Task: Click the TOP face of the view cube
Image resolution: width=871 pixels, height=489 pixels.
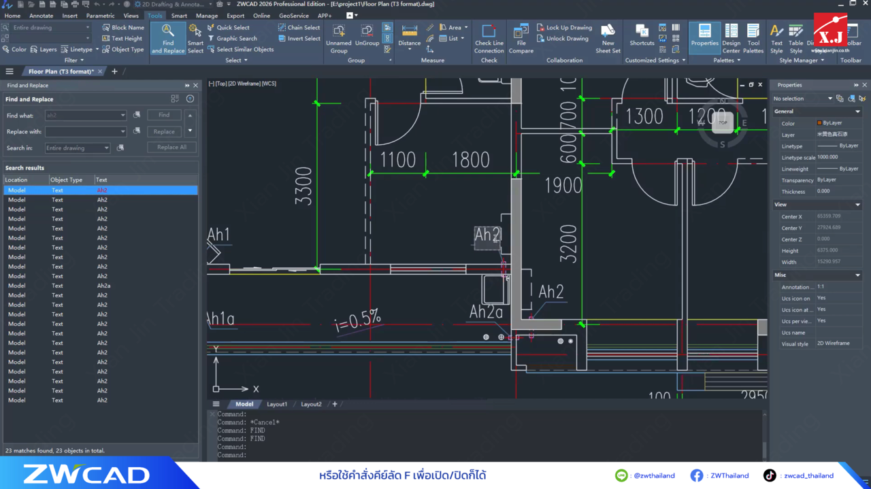Action: click(x=723, y=123)
